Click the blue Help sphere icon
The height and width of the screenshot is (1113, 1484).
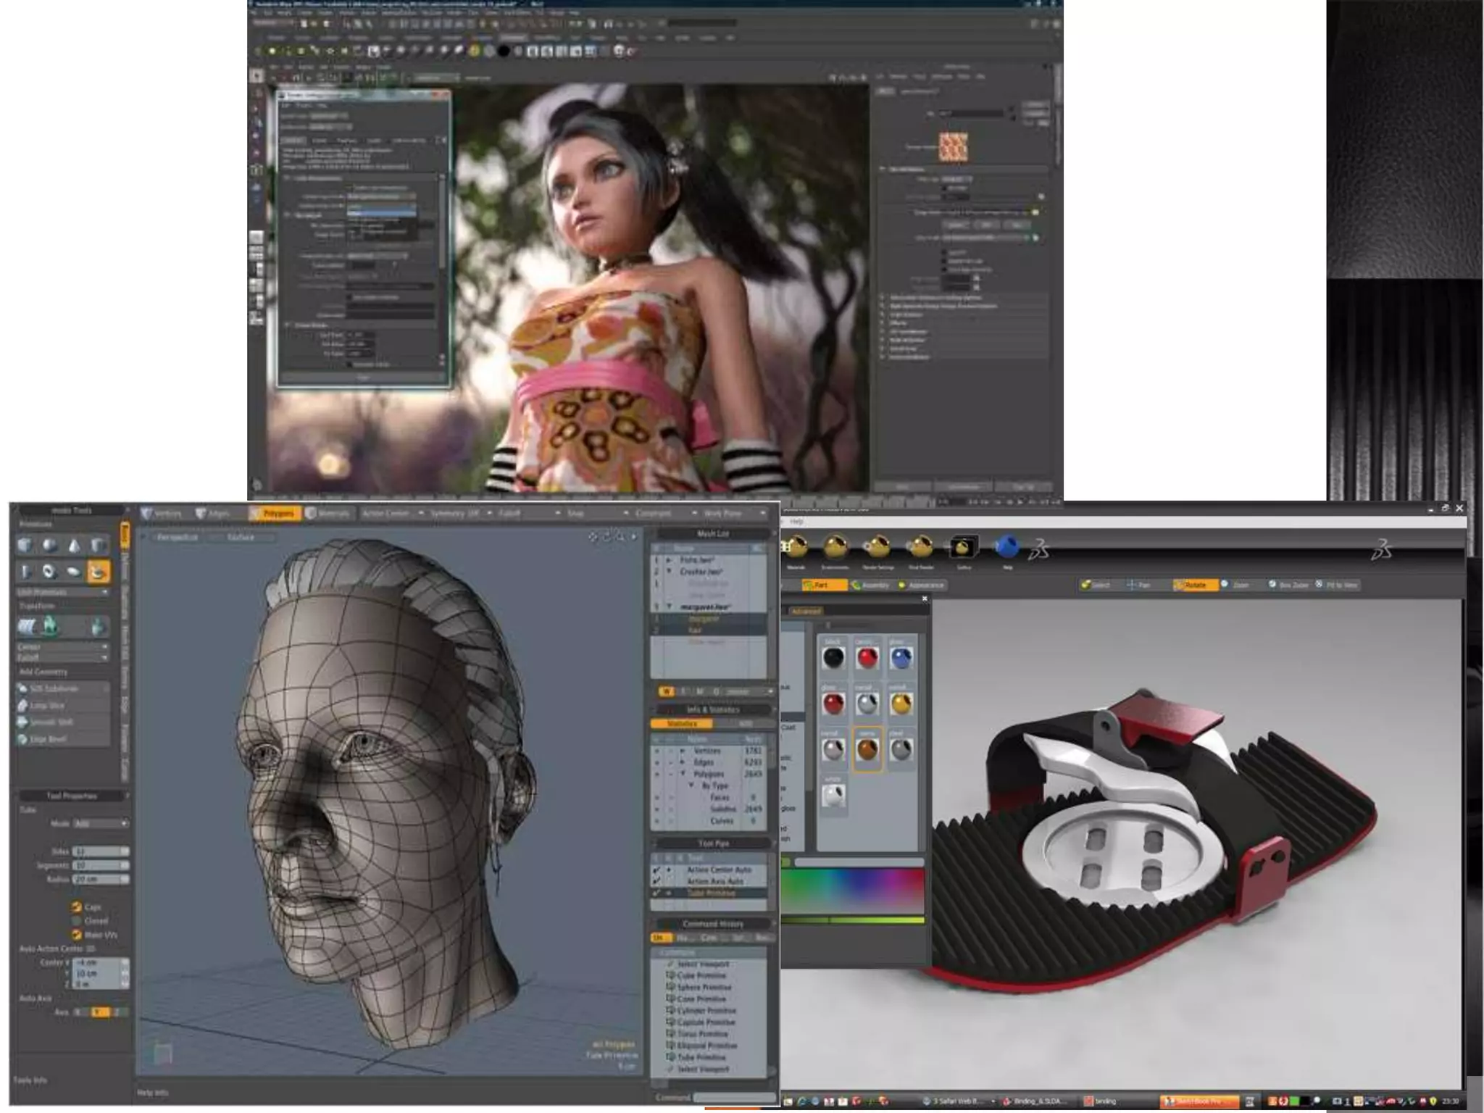point(1006,547)
